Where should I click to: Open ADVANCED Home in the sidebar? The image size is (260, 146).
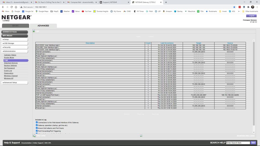click(15, 32)
